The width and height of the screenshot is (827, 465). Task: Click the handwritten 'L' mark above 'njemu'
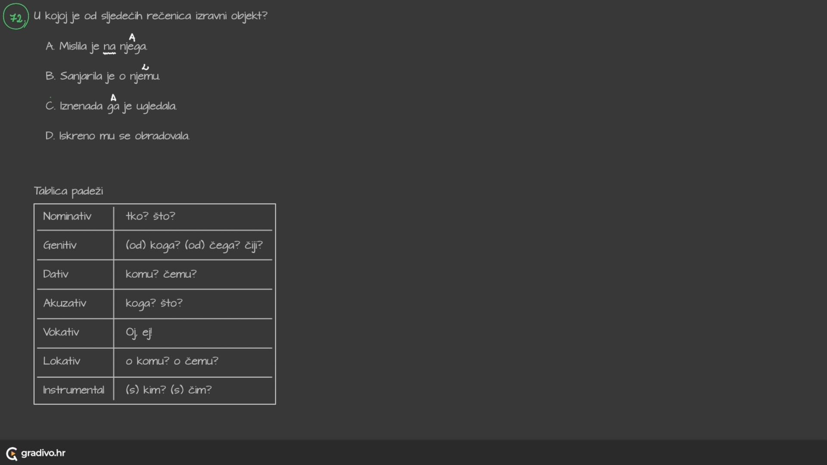145,67
